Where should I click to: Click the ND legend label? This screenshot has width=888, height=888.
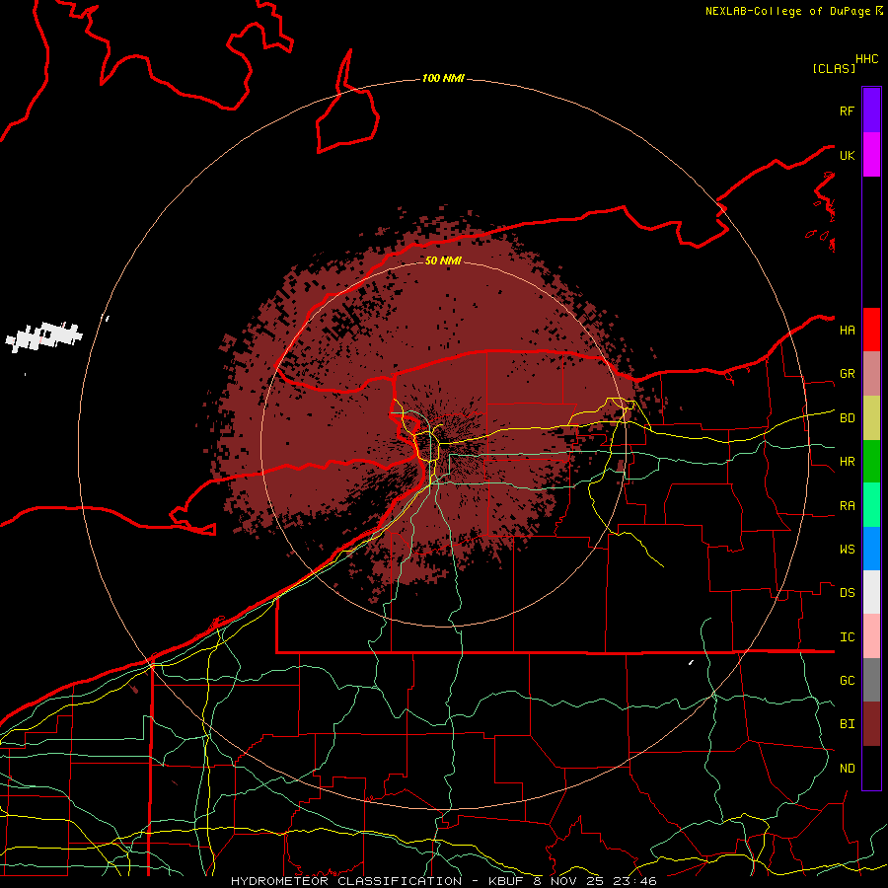(x=847, y=769)
